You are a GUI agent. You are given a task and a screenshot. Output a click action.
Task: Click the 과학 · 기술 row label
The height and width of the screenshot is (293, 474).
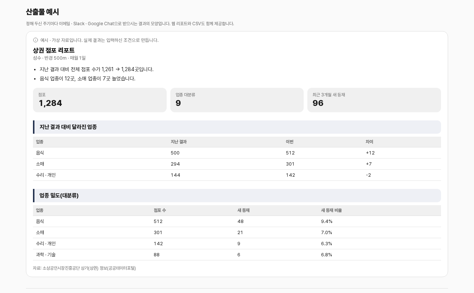click(x=46, y=254)
